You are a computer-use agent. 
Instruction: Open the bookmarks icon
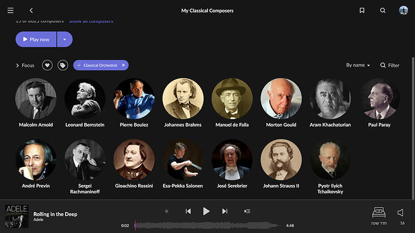click(x=362, y=11)
